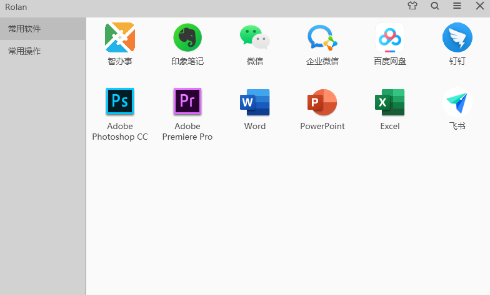Select the 常用软件 group
The height and width of the screenshot is (295, 490).
click(x=42, y=29)
